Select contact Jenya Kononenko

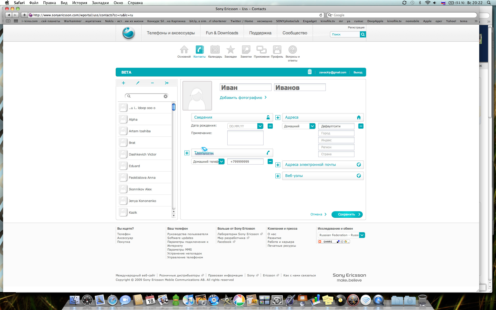pos(145,201)
